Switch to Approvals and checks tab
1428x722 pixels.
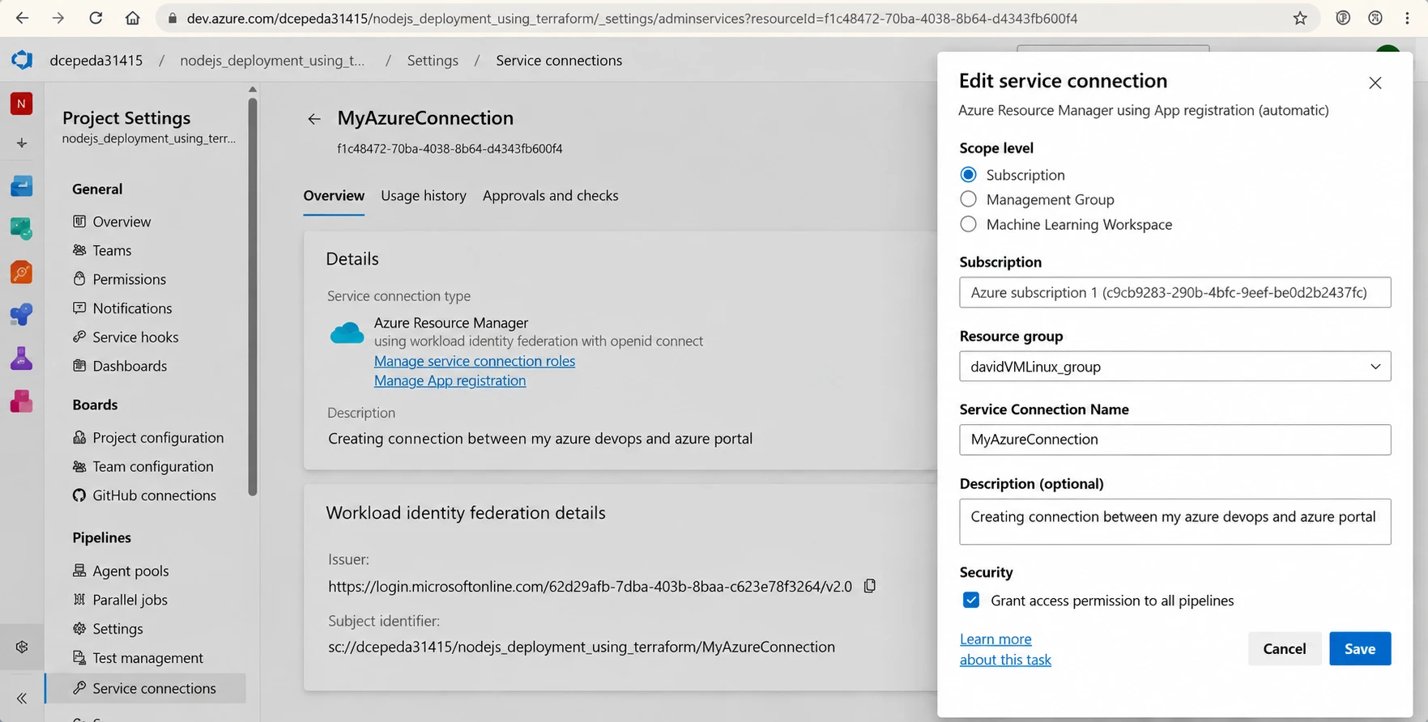pyautogui.click(x=550, y=196)
